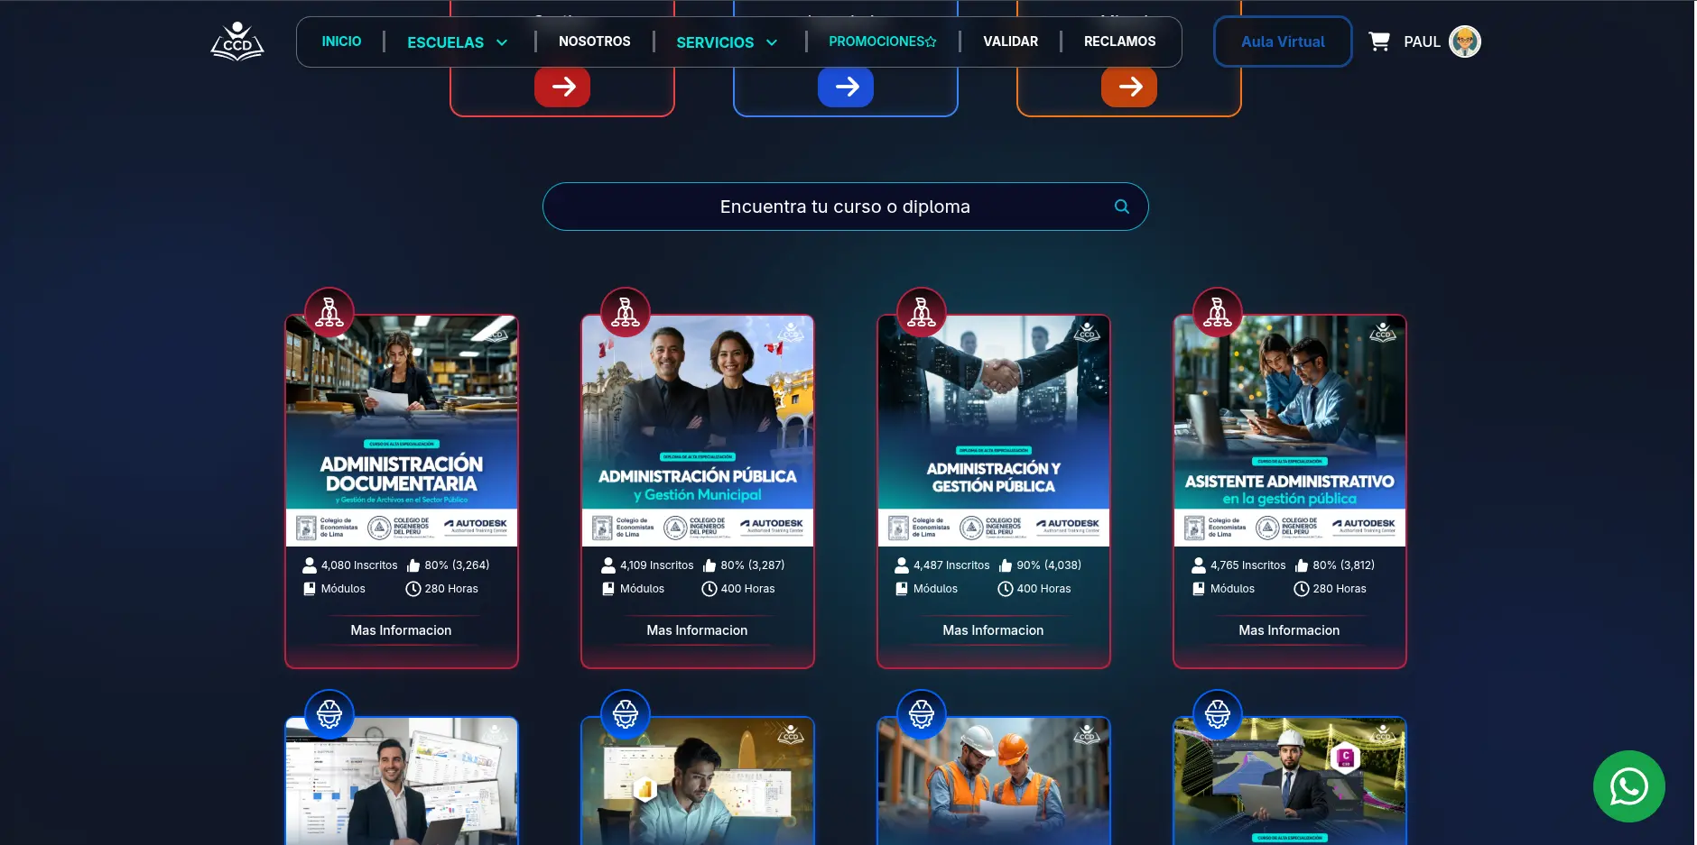Viewport: 1697px width, 845px height.
Task: Click category badge on Administración Pública card
Action: pyautogui.click(x=626, y=312)
